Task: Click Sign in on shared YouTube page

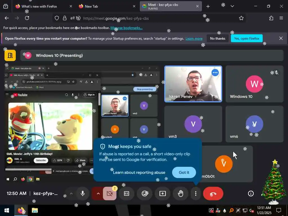Action: click(89, 95)
